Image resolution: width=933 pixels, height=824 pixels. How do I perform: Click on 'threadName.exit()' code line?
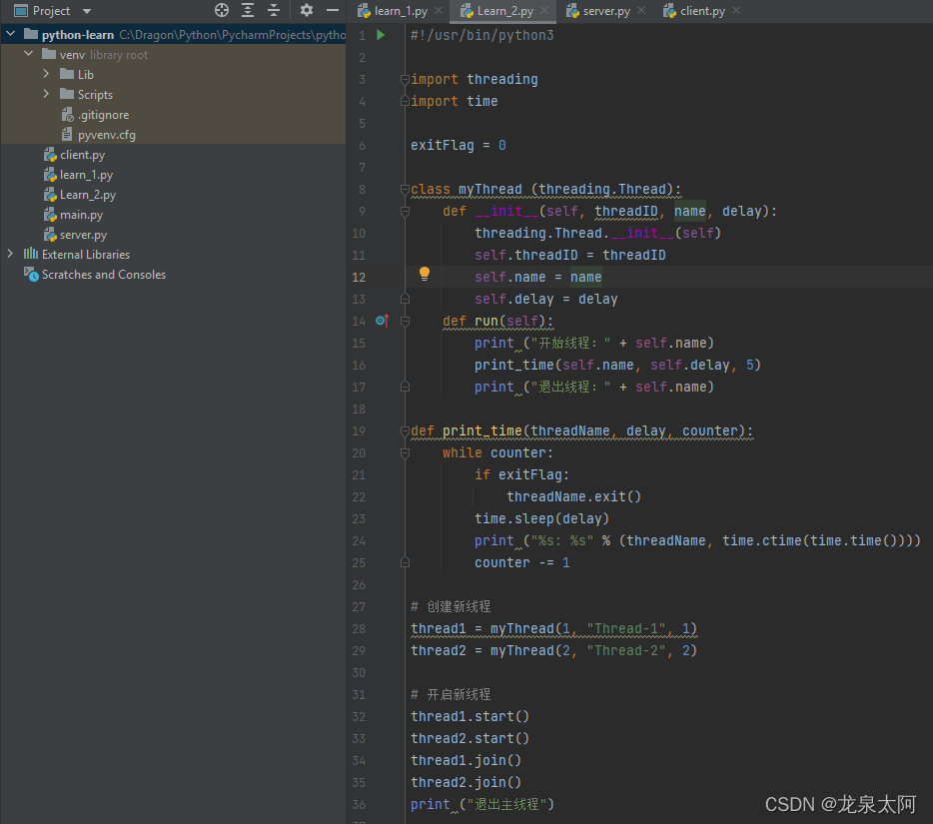tap(573, 496)
